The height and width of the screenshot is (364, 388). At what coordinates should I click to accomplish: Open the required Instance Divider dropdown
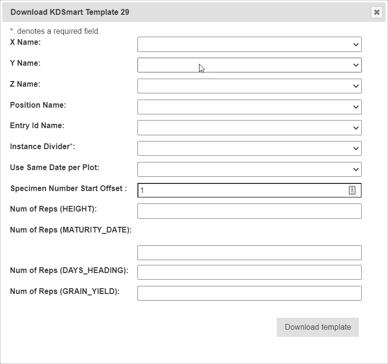point(249,149)
